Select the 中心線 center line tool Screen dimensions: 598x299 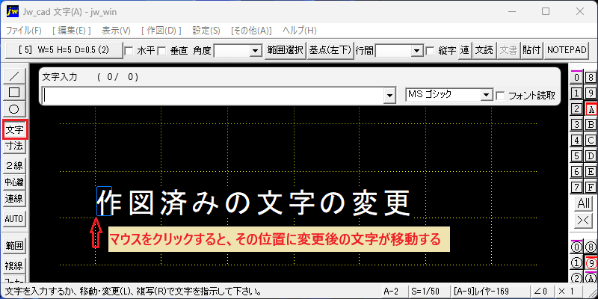pyautogui.click(x=14, y=182)
